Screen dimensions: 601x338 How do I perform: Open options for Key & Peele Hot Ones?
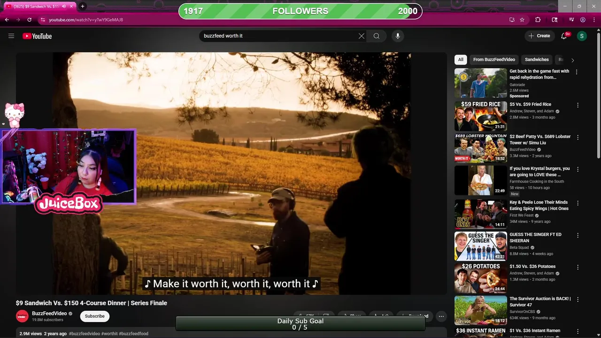coord(578,203)
